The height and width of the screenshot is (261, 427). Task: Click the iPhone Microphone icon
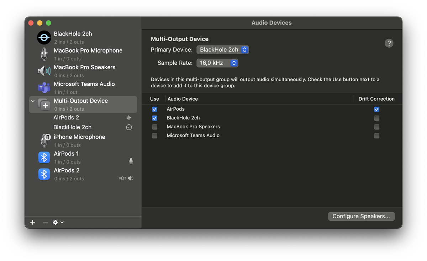(x=45, y=140)
